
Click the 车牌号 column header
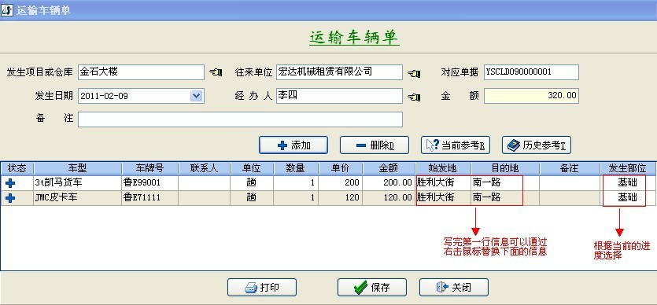[149, 168]
